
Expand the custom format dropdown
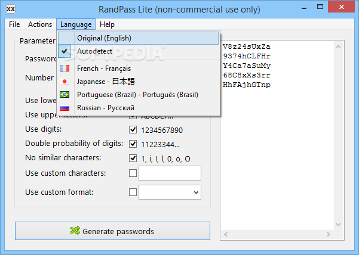click(x=196, y=192)
